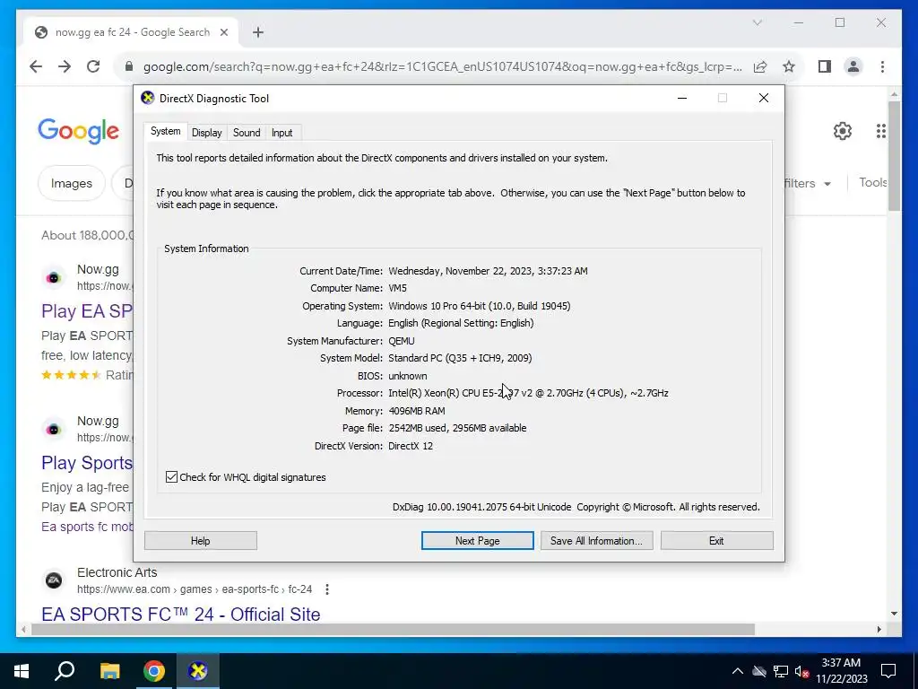The height and width of the screenshot is (689, 918).
Task: Toggle Check for WHQL digital signatures
Action: click(x=171, y=477)
